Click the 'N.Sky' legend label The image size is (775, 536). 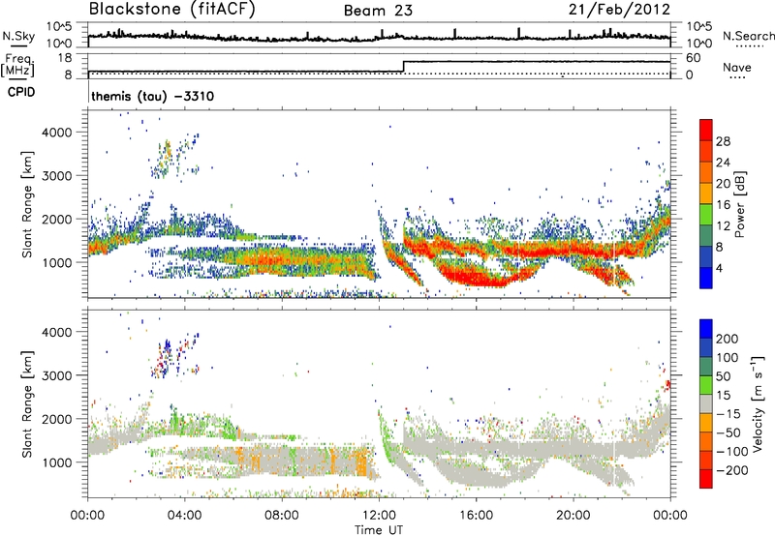pos(18,36)
